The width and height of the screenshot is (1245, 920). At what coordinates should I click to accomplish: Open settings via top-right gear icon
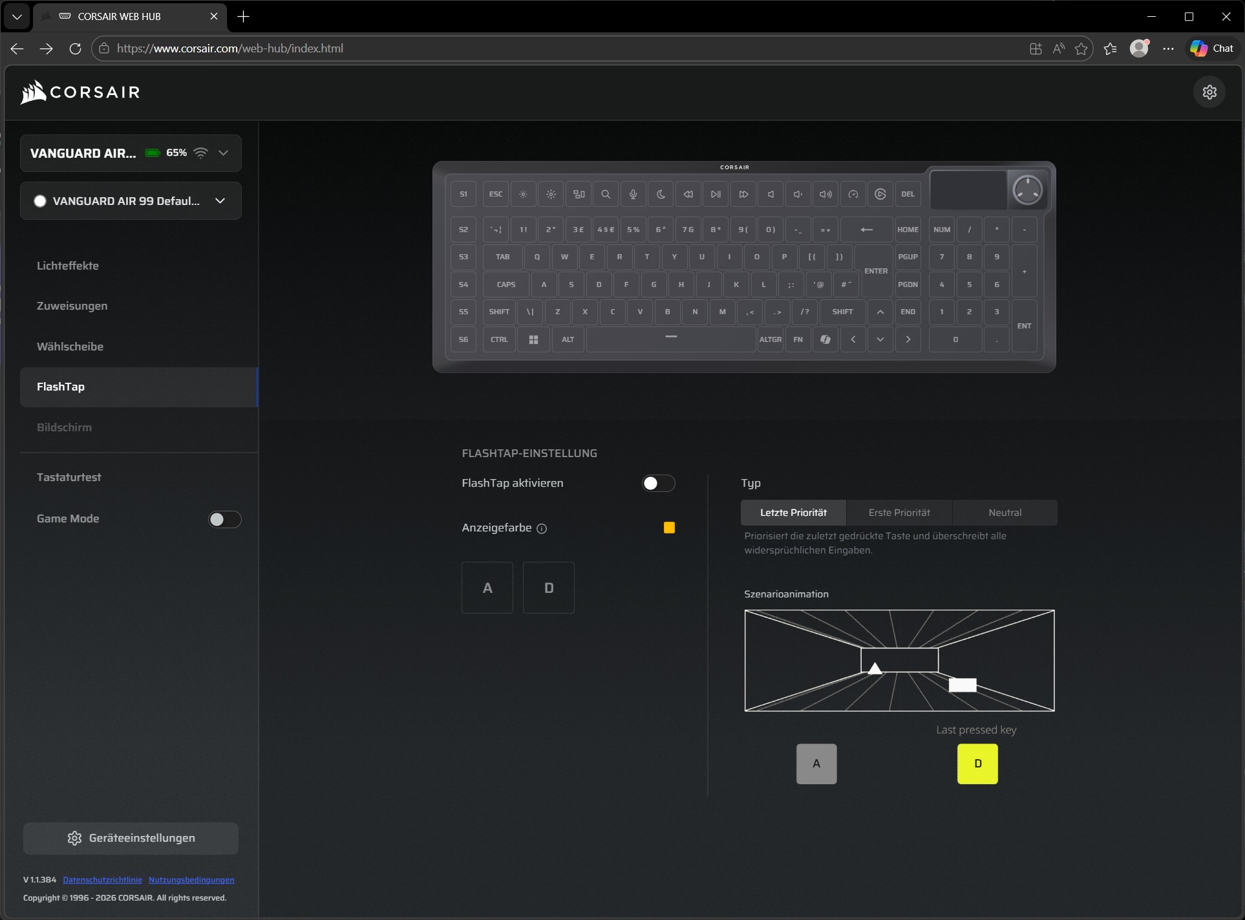point(1209,92)
